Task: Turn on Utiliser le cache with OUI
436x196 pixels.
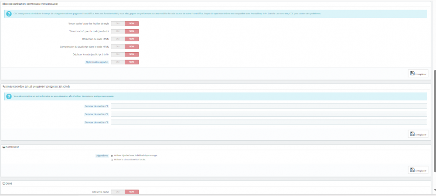Action: (x=118, y=192)
